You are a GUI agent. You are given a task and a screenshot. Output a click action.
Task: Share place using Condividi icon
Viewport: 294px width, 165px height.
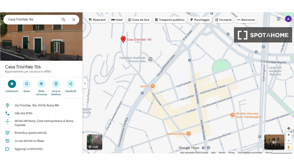tap(71, 84)
